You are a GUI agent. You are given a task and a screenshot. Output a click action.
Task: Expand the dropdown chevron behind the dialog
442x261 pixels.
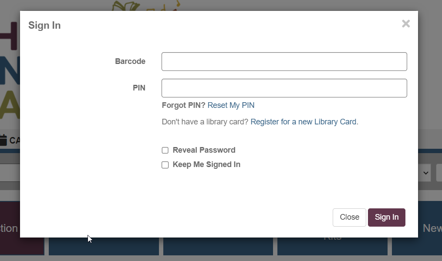[425, 173]
